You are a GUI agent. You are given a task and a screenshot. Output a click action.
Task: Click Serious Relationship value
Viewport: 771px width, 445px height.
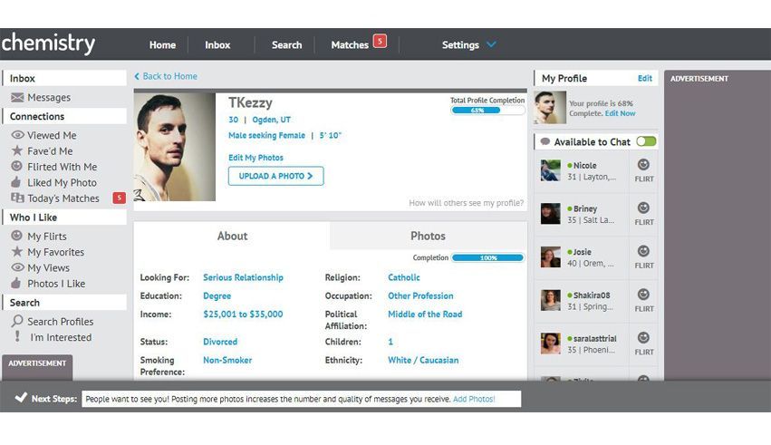pyautogui.click(x=243, y=277)
